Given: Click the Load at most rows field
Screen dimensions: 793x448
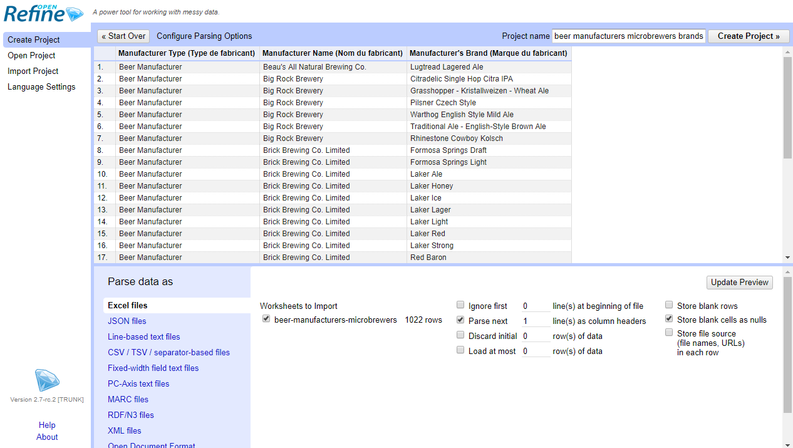Looking at the screenshot, I should coord(536,351).
